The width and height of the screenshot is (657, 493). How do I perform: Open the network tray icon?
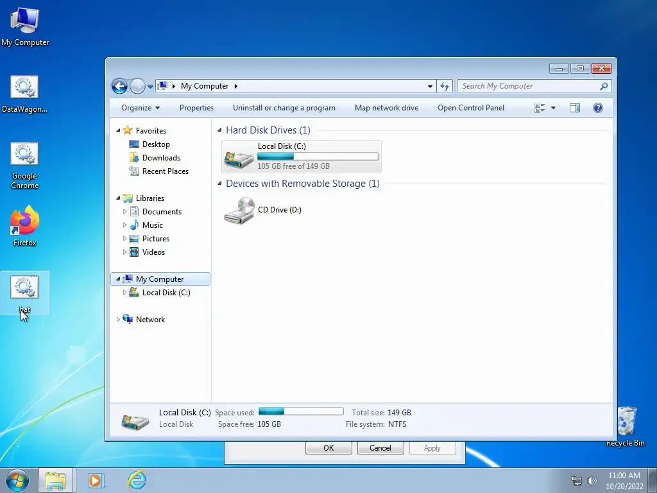click(577, 480)
